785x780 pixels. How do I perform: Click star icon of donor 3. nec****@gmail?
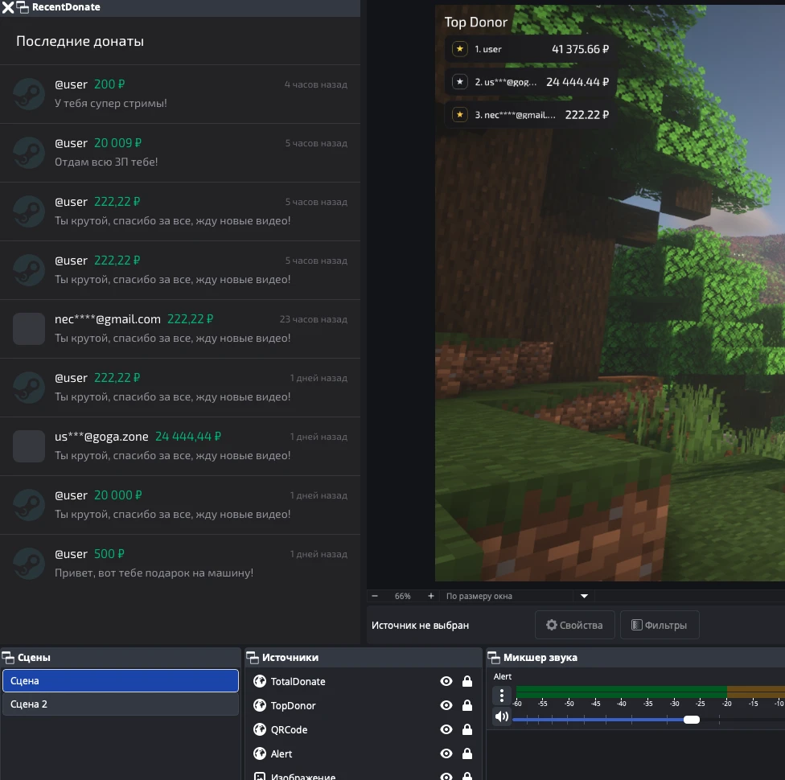point(459,115)
